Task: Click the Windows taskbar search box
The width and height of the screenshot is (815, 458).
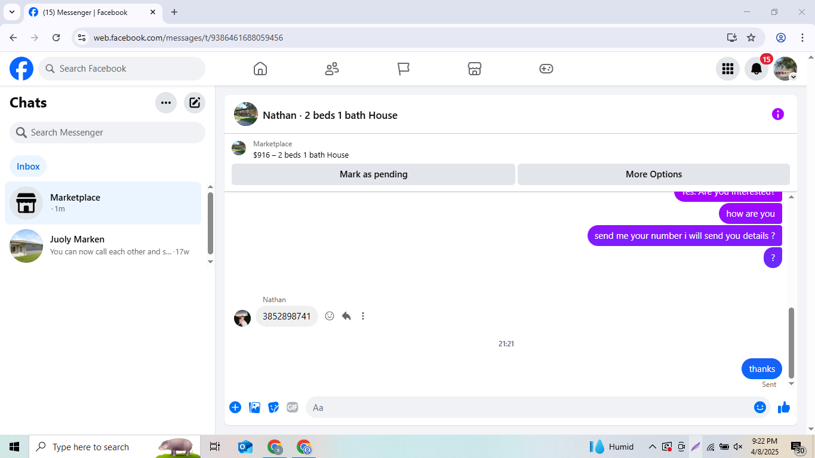Action: tap(115, 447)
